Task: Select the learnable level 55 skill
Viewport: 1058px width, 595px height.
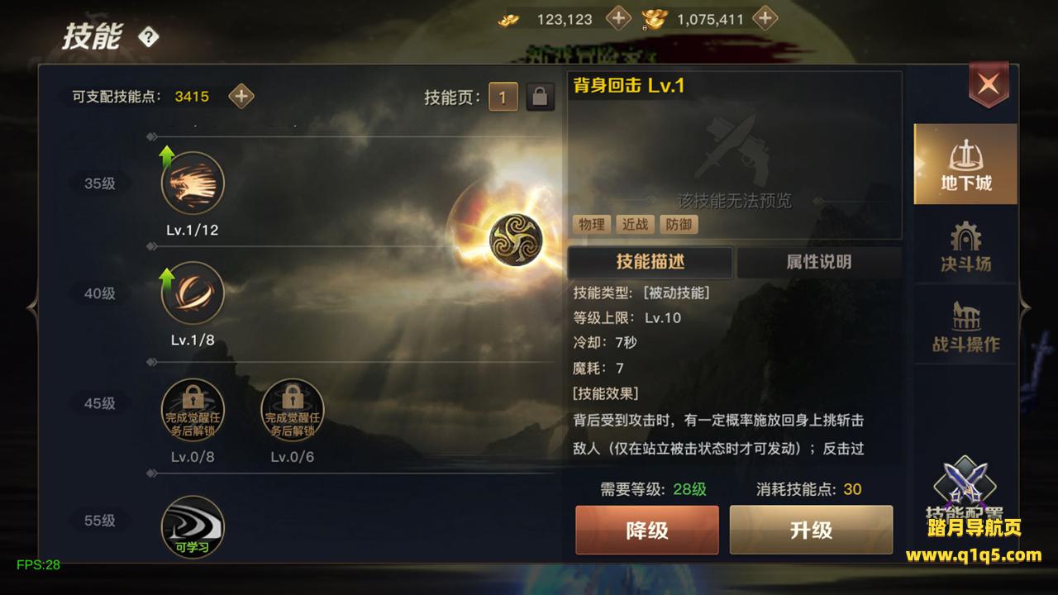Action: [193, 527]
